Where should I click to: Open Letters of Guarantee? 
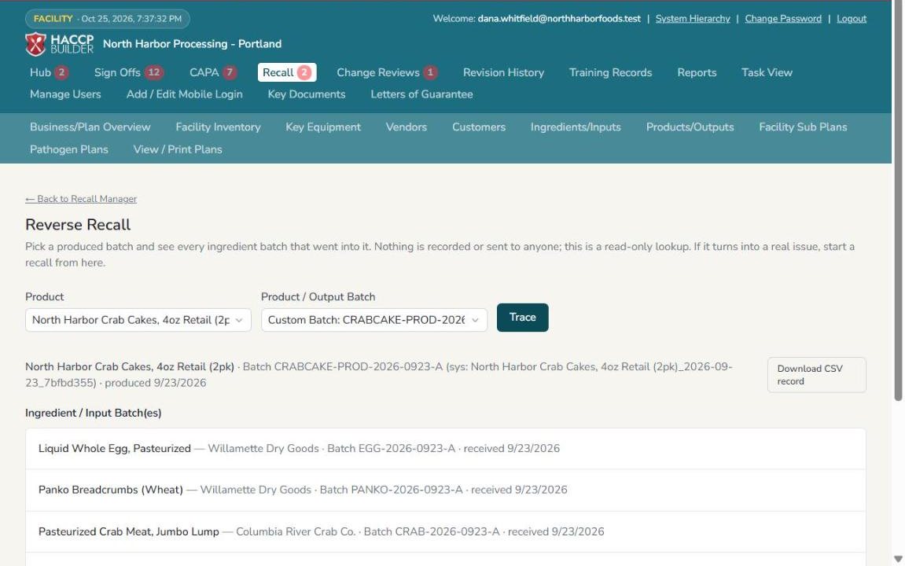click(x=421, y=94)
